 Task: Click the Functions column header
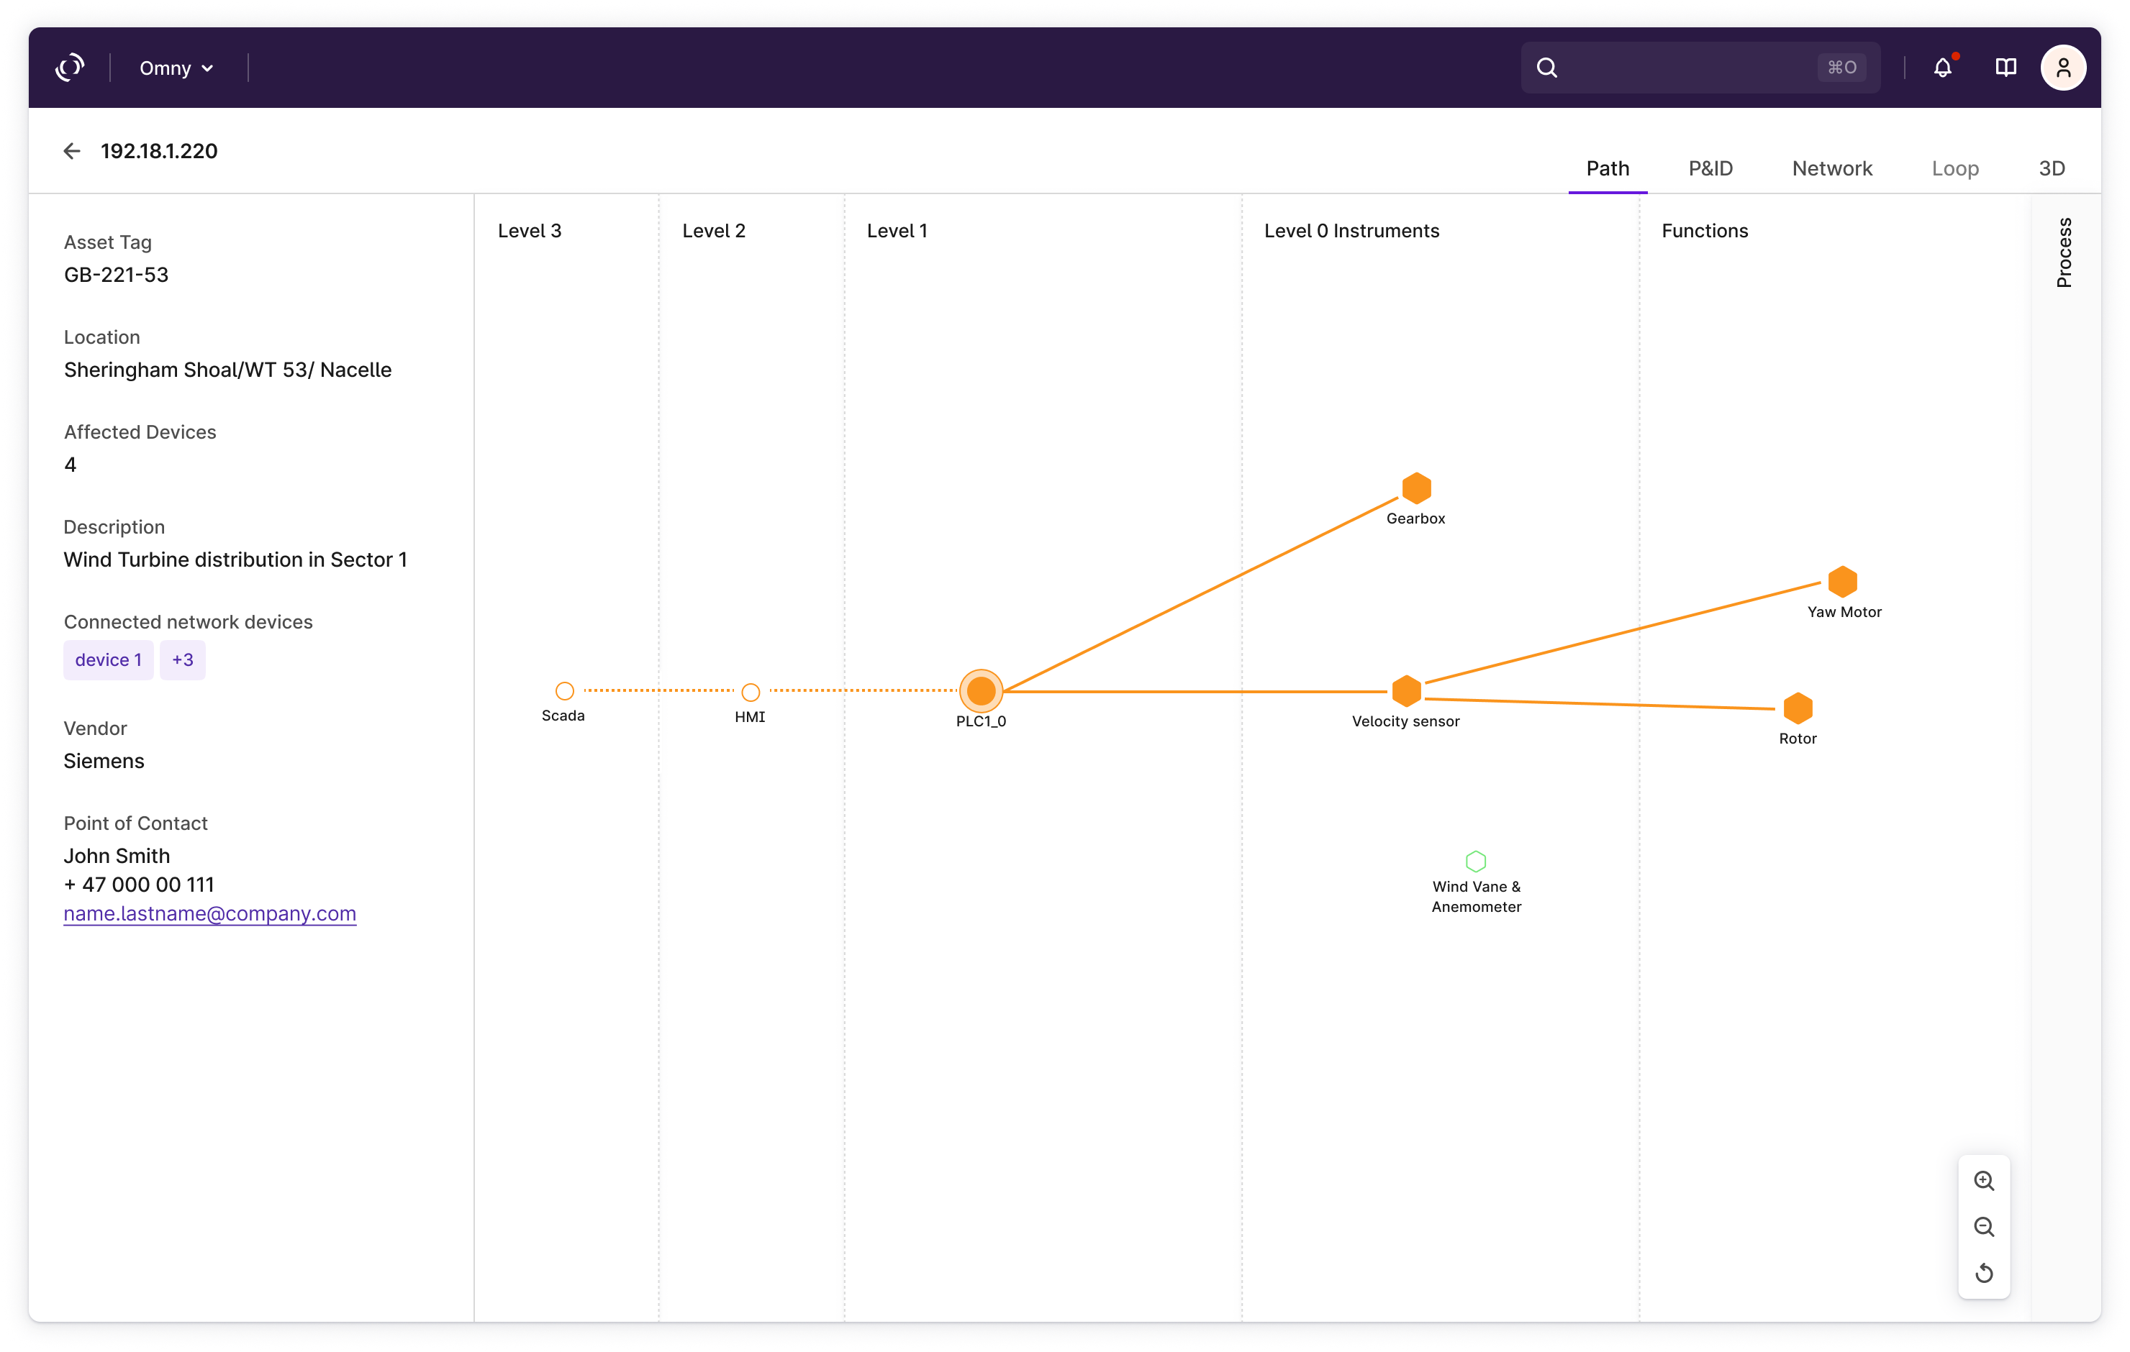1705,231
